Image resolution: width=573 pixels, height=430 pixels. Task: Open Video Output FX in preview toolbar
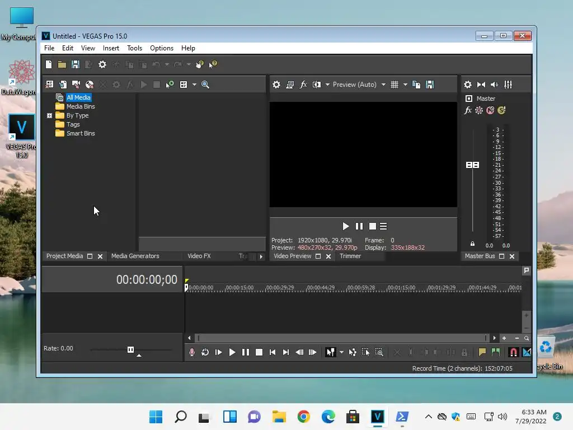[303, 85]
